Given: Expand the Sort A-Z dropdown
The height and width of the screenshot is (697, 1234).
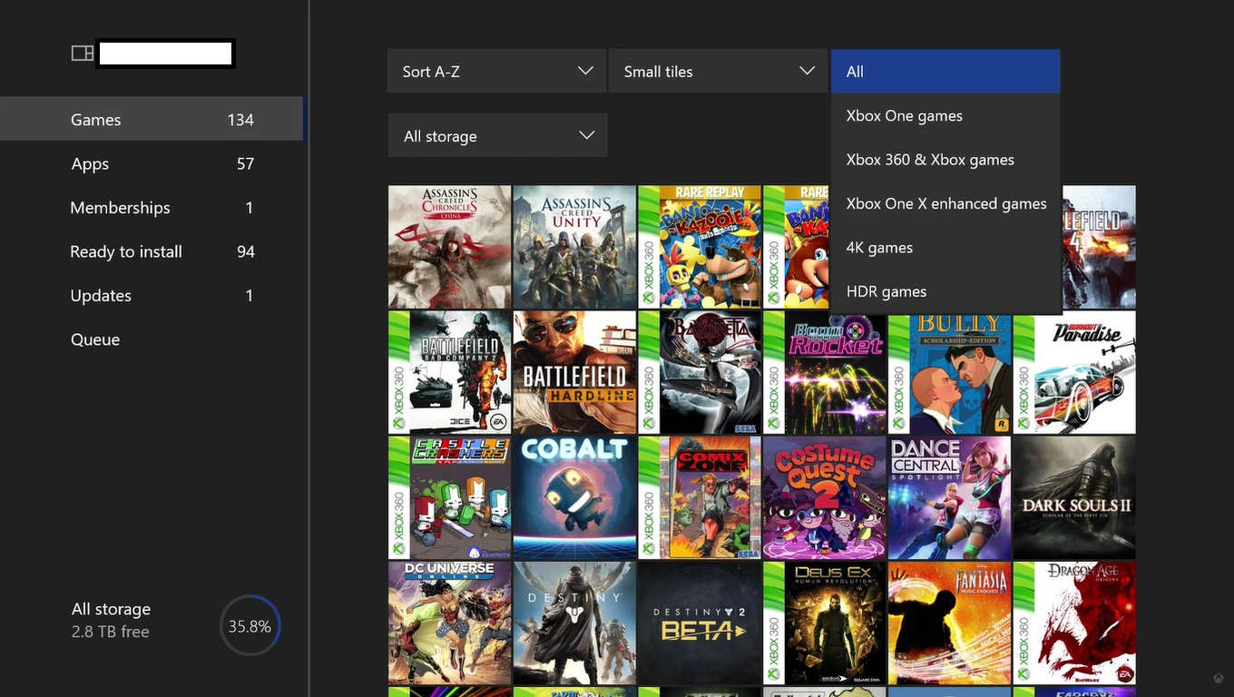Looking at the screenshot, I should point(496,72).
